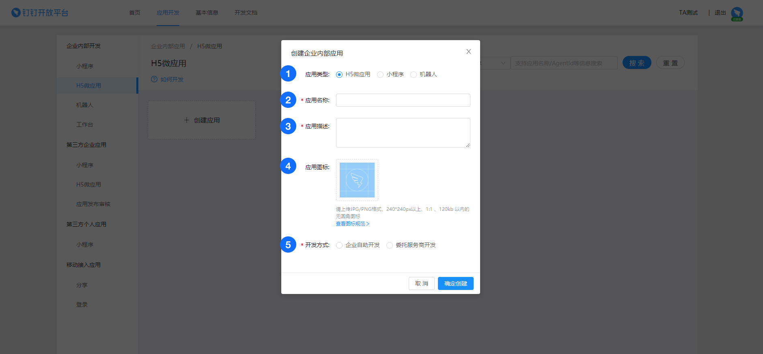Viewport: 763px width, 354px height.
Task: Select 工作台 in the left sidebar
Action: (x=84, y=124)
